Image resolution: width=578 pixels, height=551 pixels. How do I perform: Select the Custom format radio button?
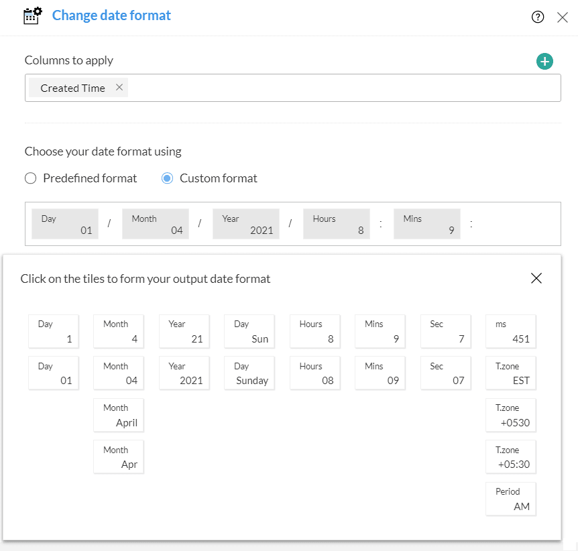pyautogui.click(x=166, y=178)
